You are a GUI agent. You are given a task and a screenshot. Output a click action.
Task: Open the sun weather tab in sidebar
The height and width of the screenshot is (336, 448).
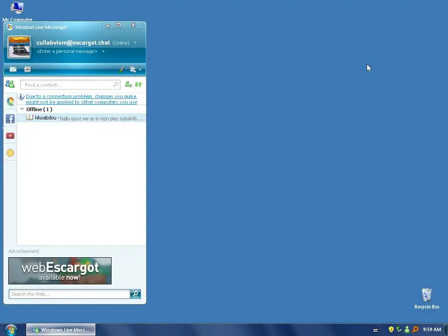click(x=10, y=153)
